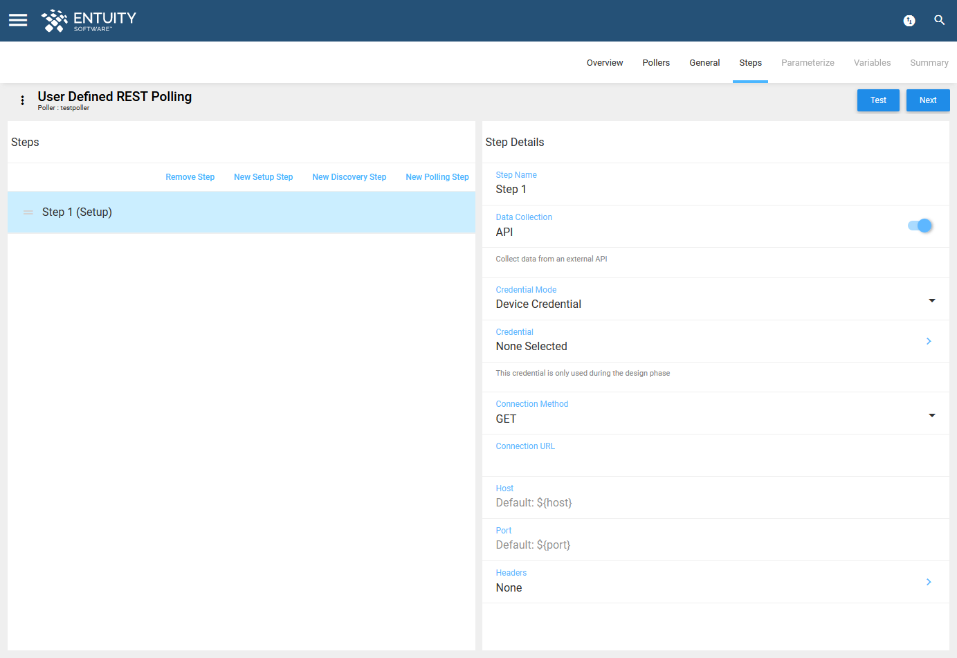Select the Steps tab
This screenshot has height=658, width=957.
[750, 63]
